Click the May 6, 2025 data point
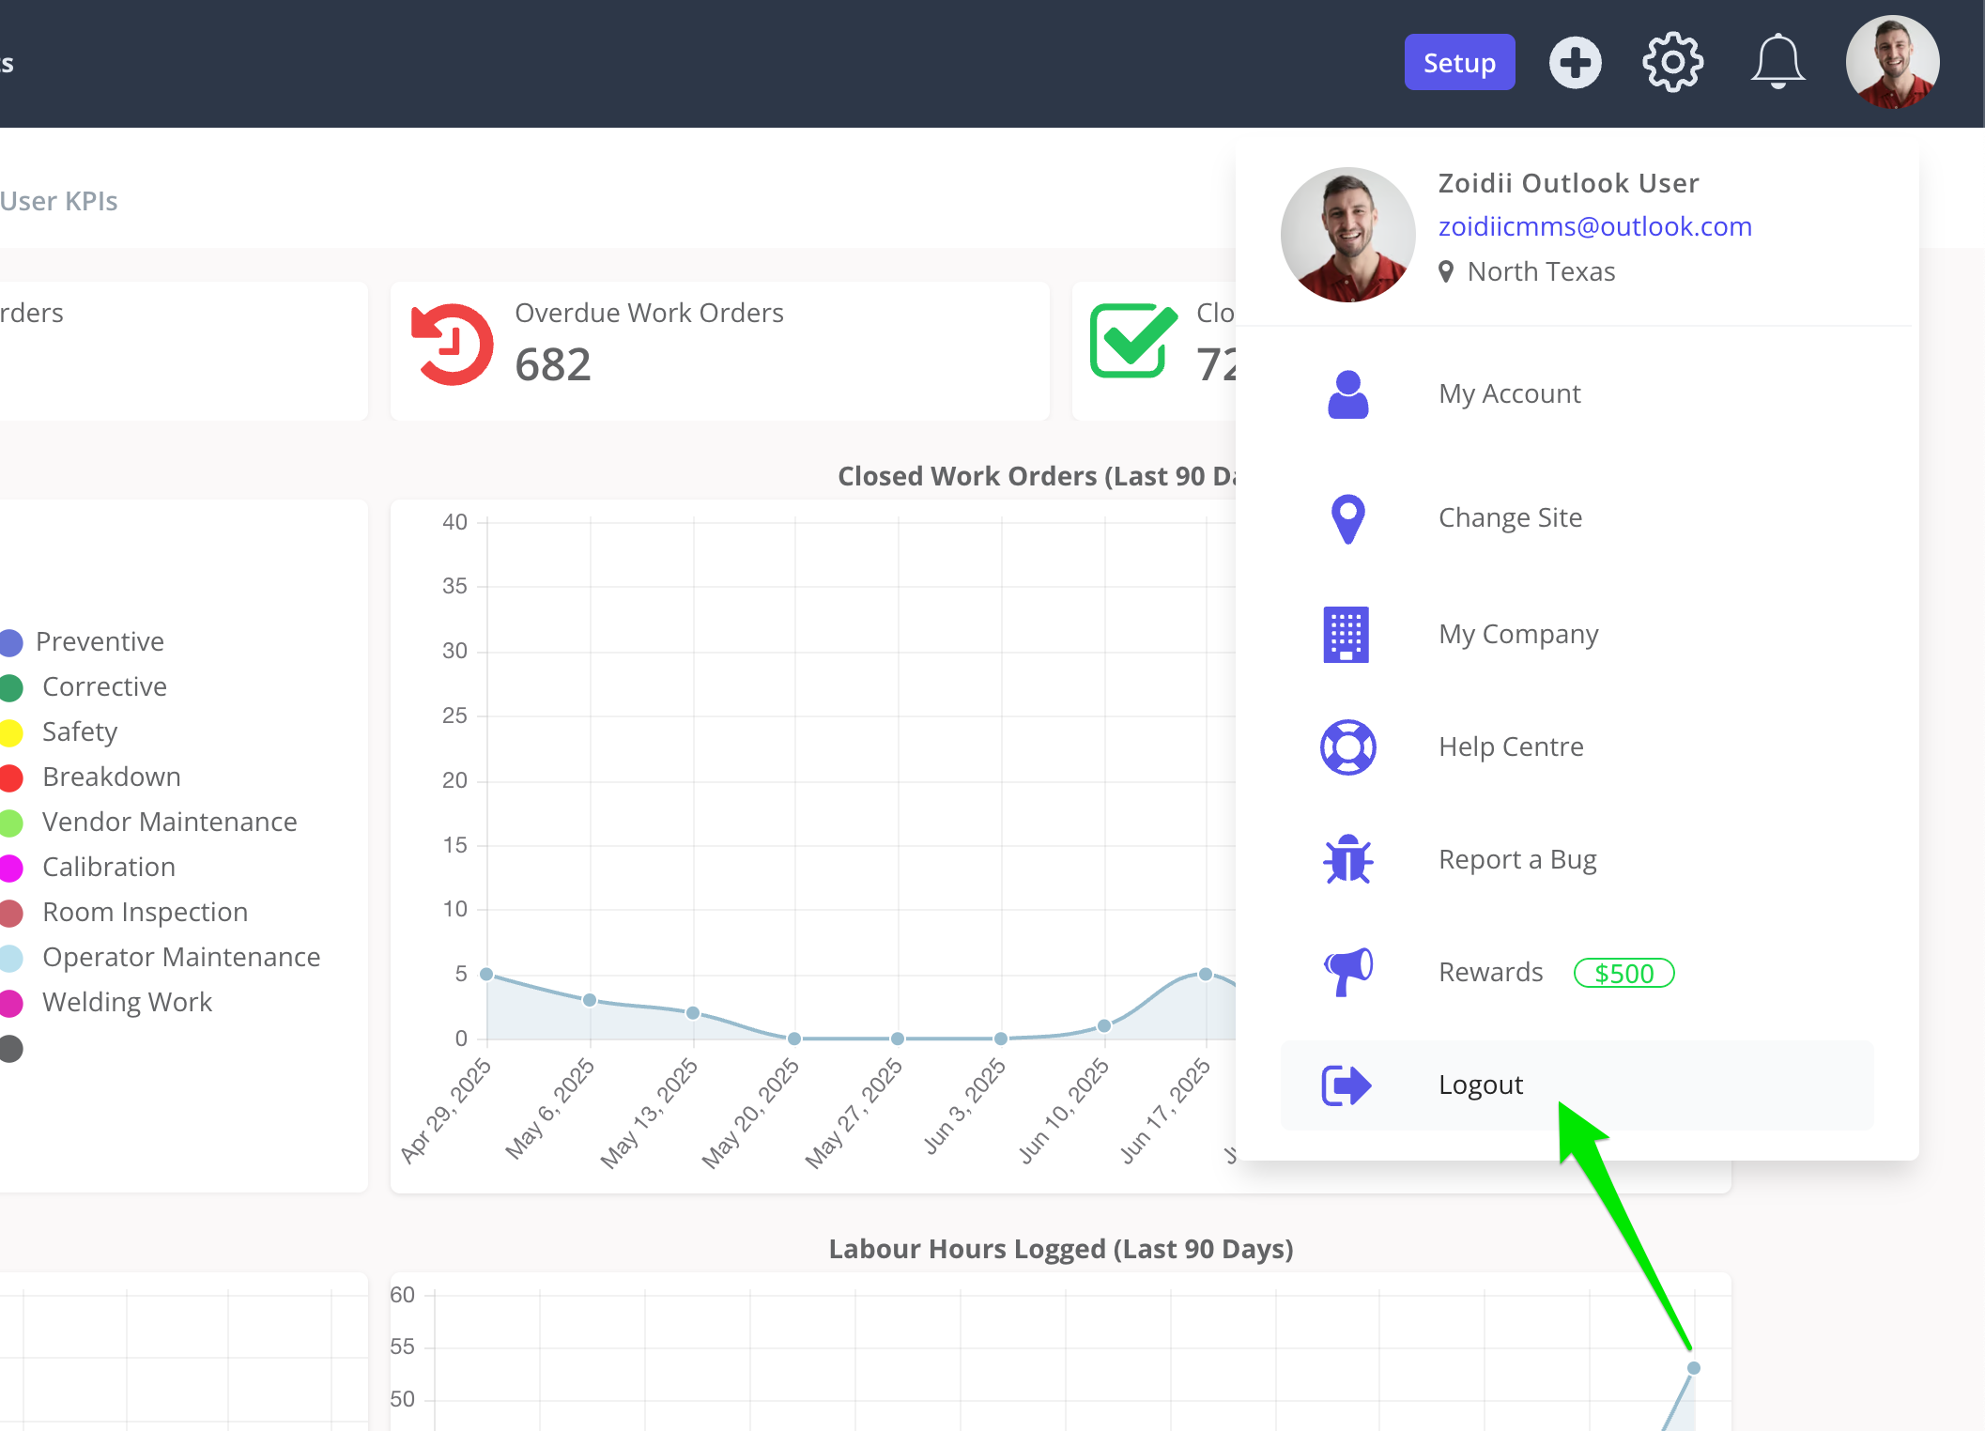Viewport: 1985px width, 1431px height. click(x=590, y=1000)
